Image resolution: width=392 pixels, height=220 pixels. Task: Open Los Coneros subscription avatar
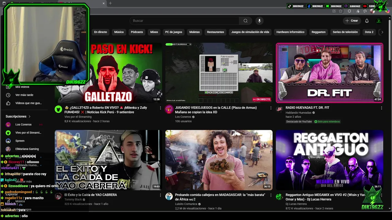coord(8,125)
